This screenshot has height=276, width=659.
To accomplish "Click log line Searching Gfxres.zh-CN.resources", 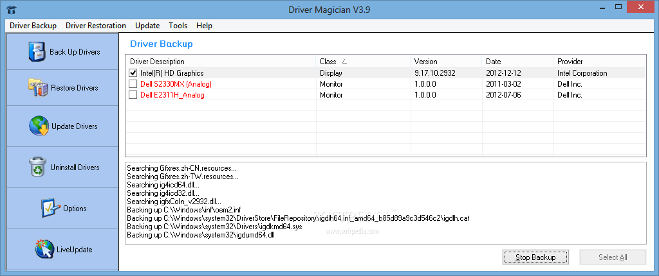I will (x=181, y=168).
